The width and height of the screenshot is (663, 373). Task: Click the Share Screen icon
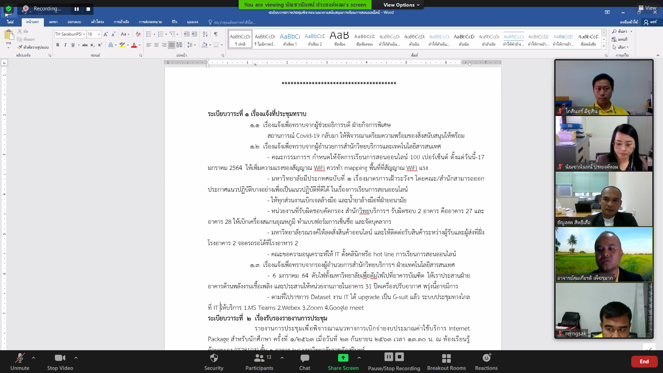[343, 358]
